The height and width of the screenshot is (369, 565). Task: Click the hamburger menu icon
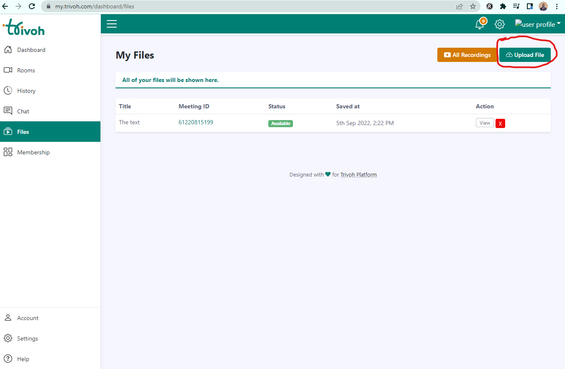click(x=112, y=24)
